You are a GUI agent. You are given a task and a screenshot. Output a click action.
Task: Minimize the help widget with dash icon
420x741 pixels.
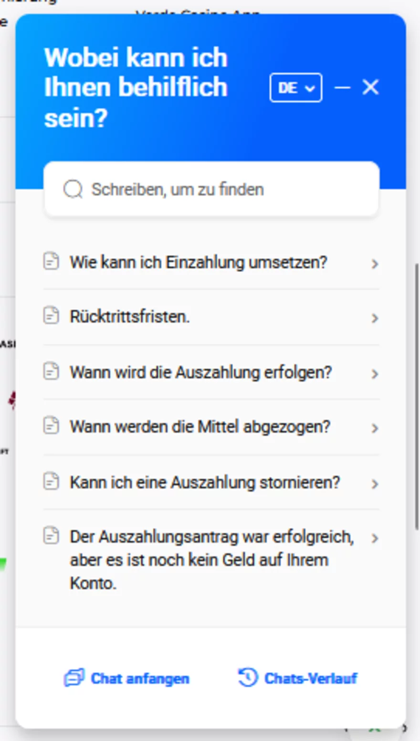pyautogui.click(x=342, y=88)
